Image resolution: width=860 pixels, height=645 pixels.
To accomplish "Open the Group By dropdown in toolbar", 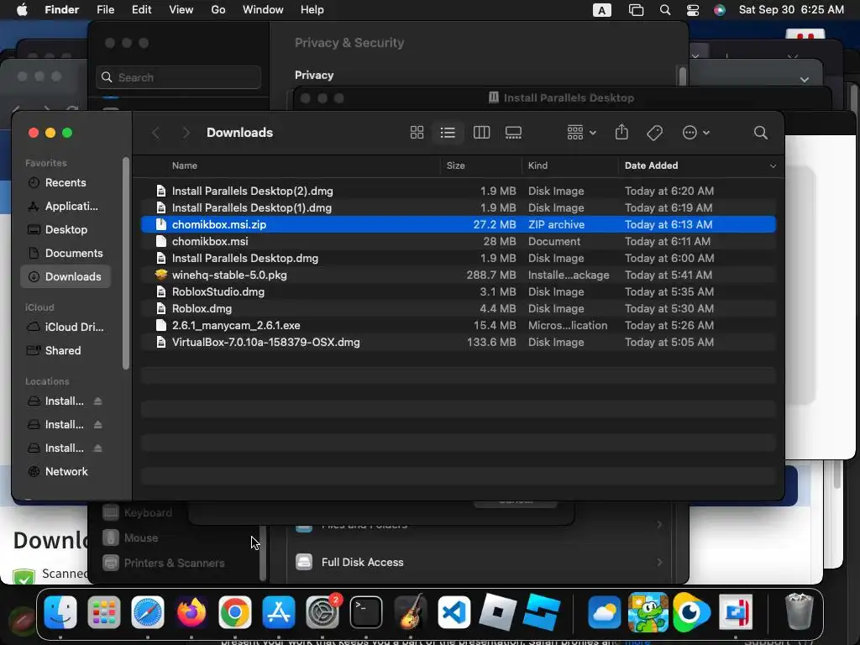I will click(x=581, y=133).
